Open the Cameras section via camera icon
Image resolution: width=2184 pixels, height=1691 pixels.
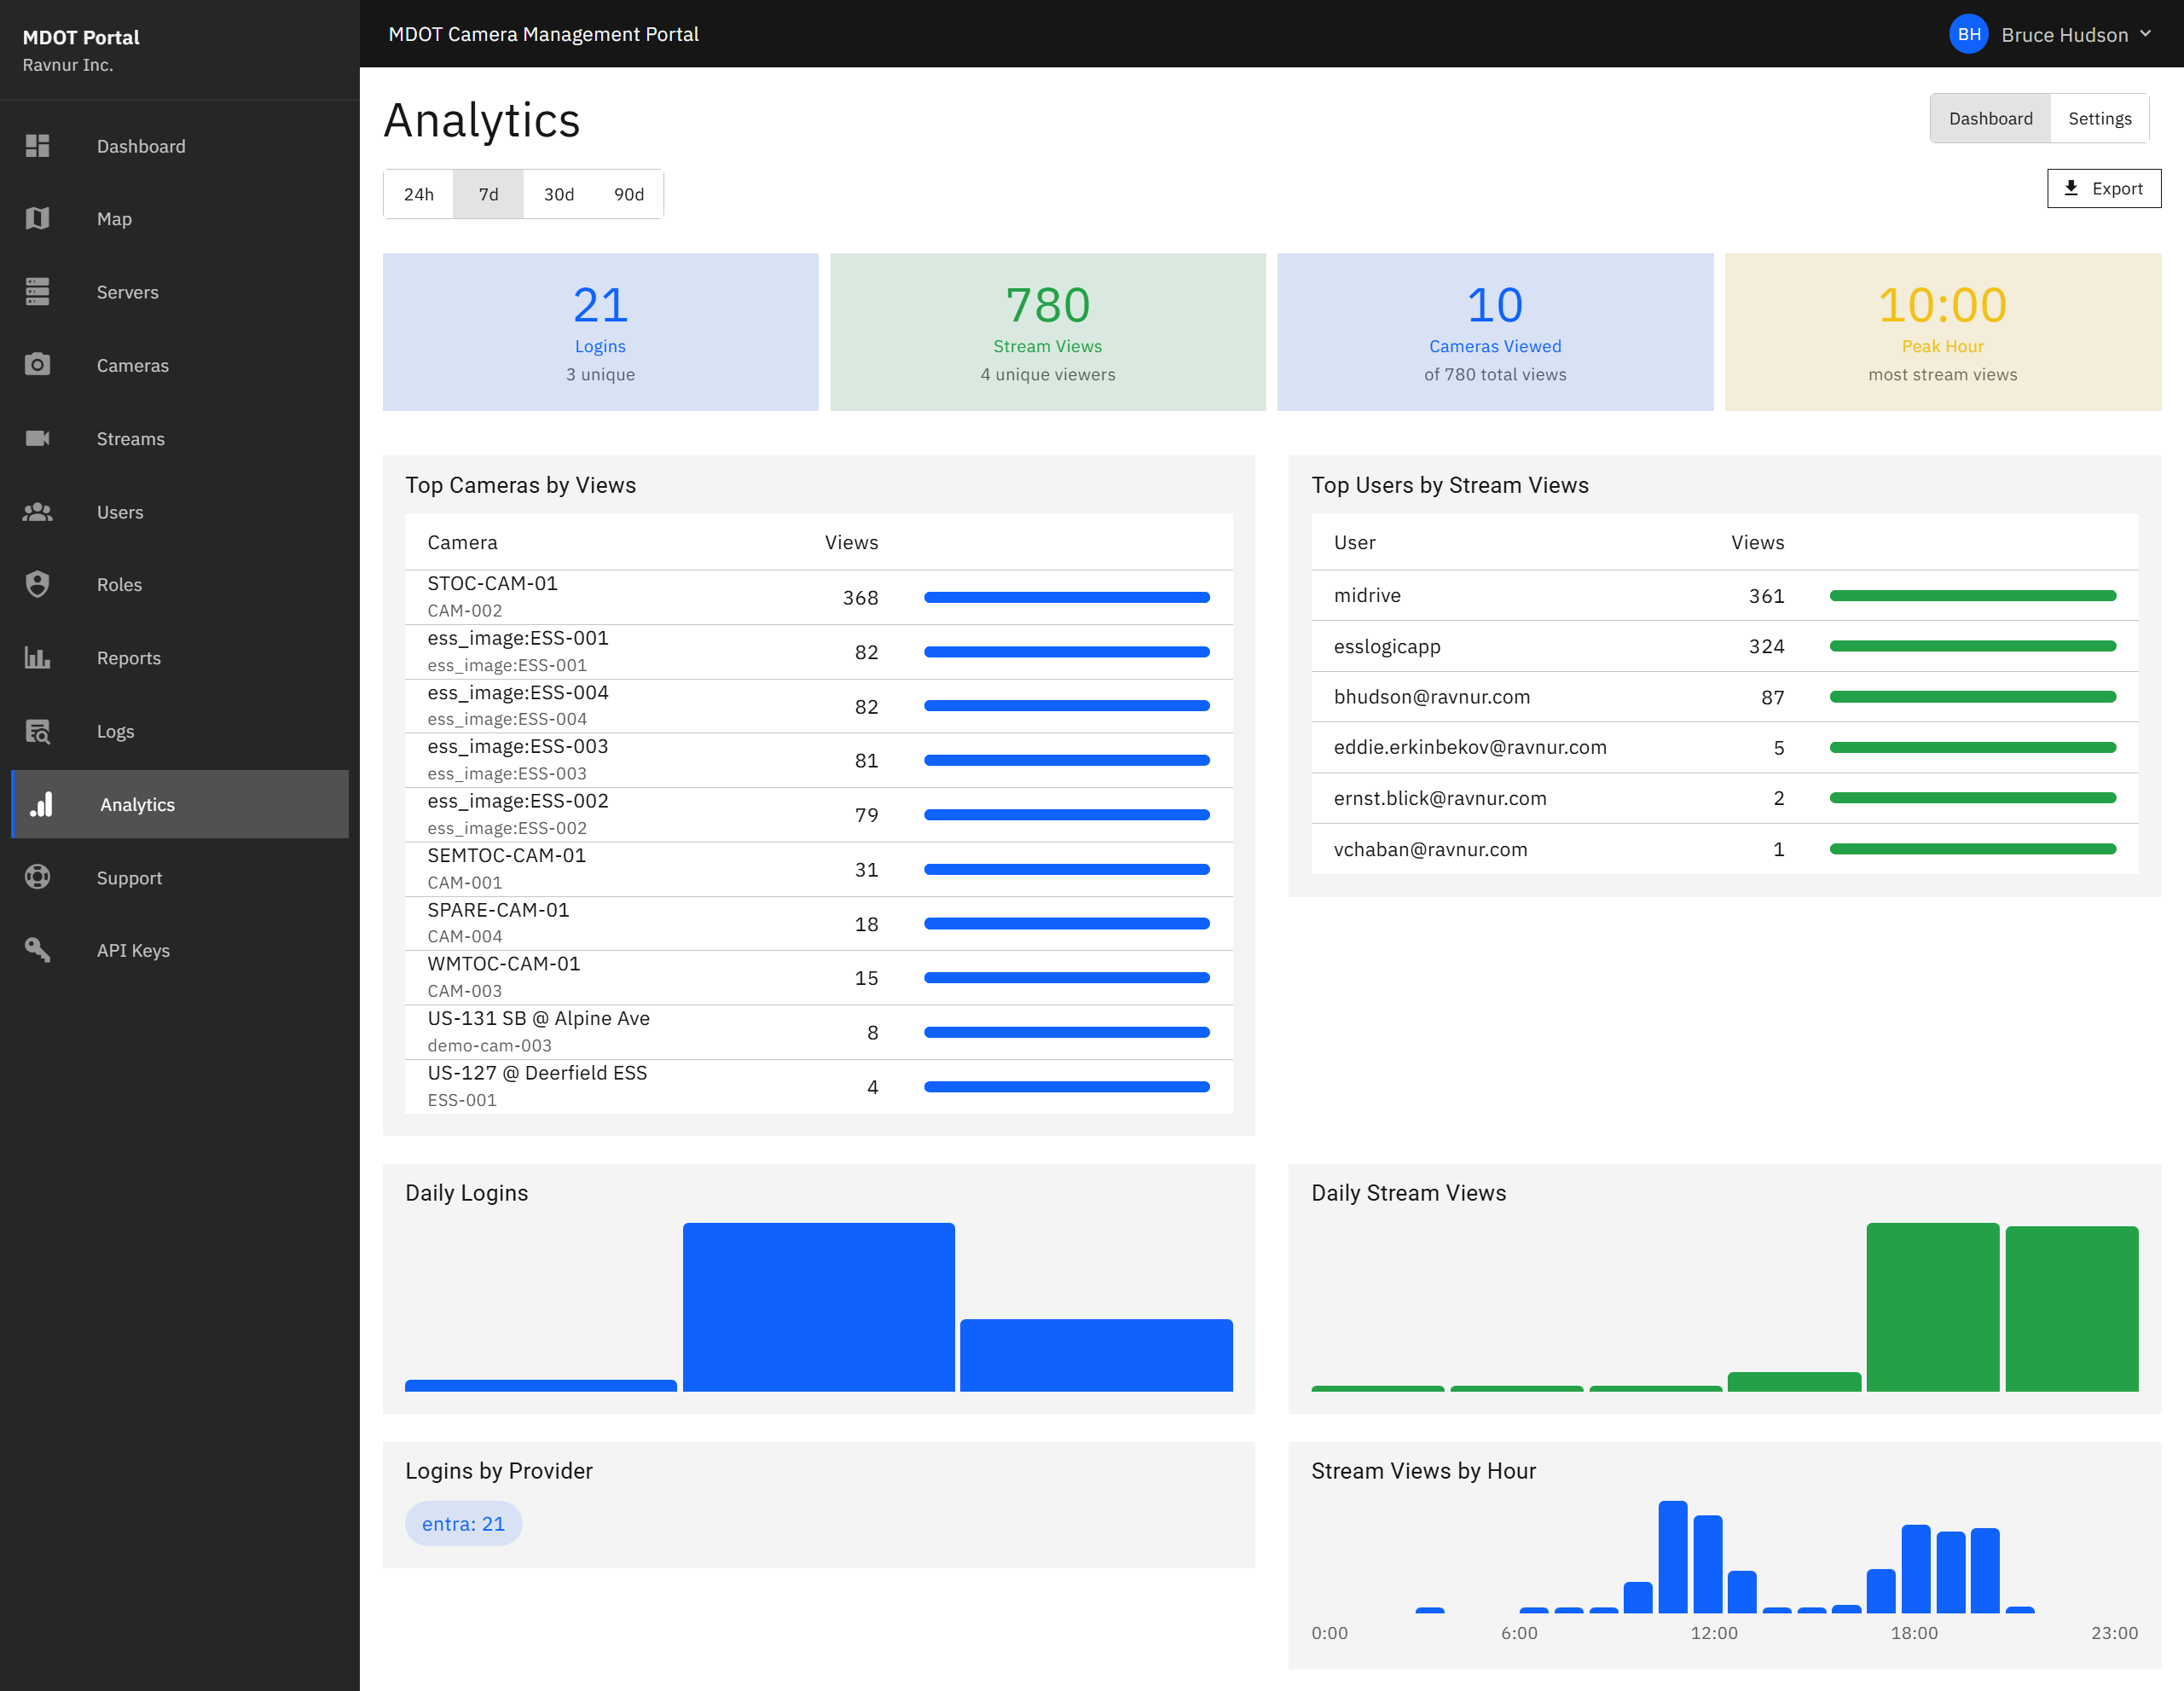[38, 365]
